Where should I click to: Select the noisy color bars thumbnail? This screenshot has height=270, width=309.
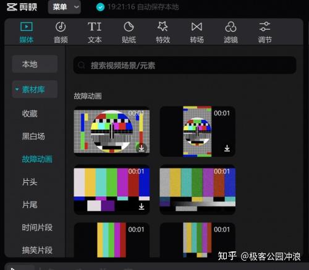[198, 189]
